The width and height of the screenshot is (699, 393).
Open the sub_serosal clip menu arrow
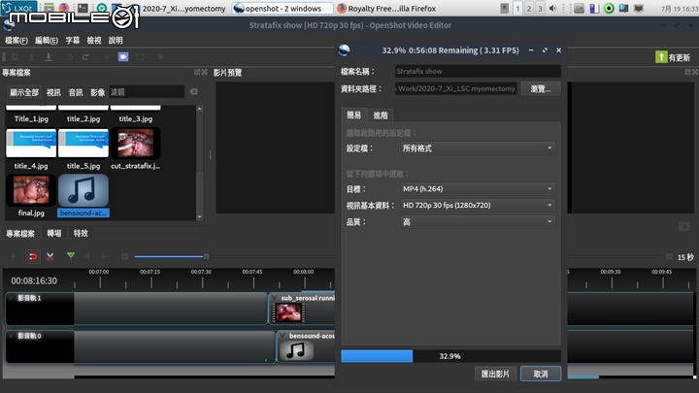[x=274, y=298]
